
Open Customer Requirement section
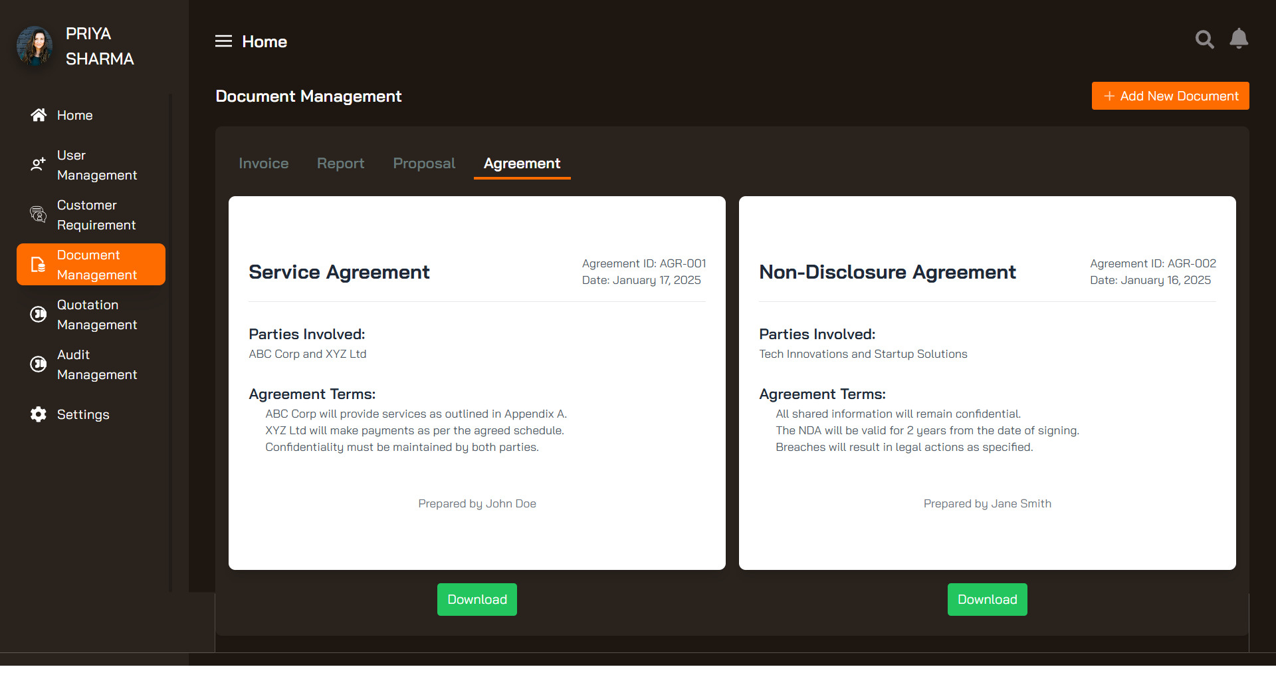91,215
